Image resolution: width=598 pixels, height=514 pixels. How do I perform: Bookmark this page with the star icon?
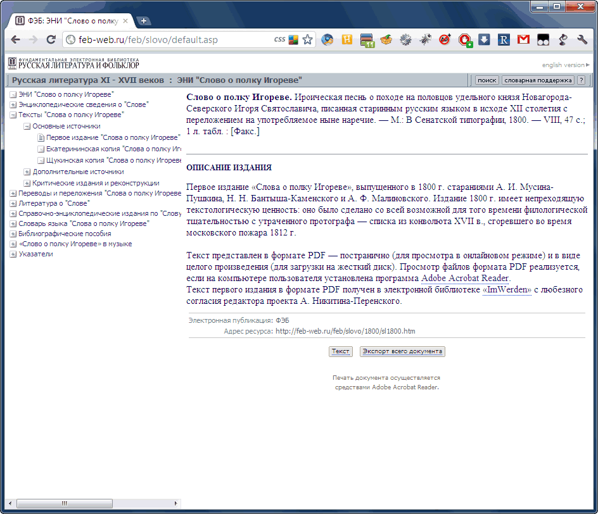click(307, 40)
